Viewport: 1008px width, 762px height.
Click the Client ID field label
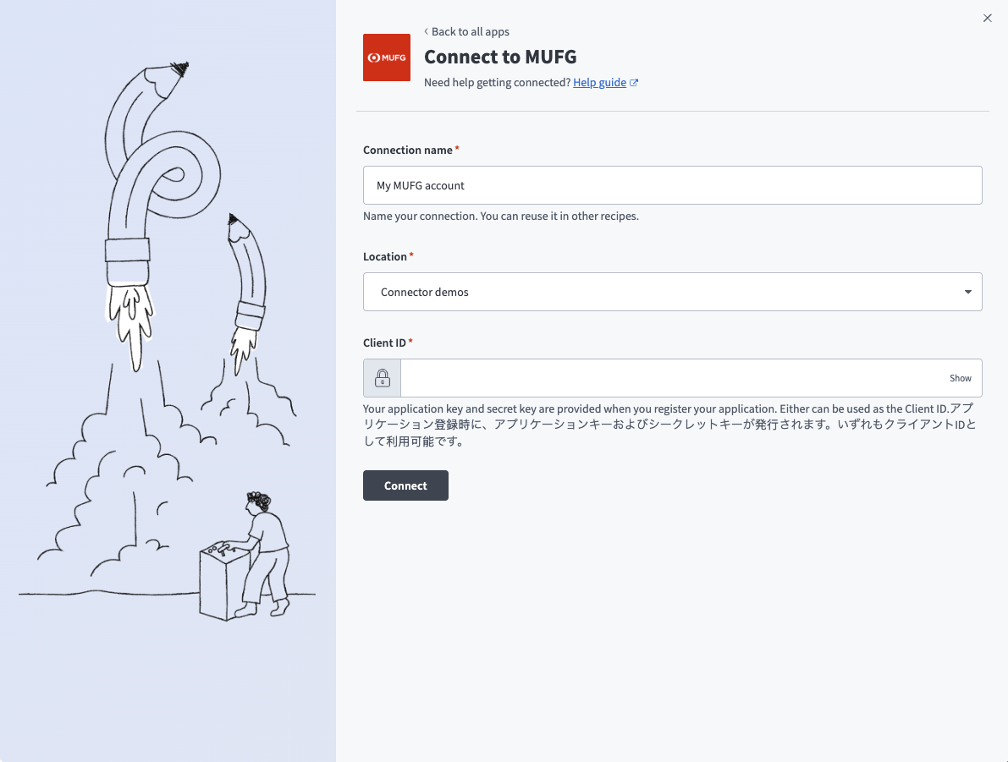pos(384,343)
